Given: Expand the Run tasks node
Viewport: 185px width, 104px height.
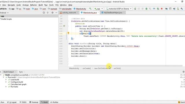Looking at the screenshot, I should point(6,87).
